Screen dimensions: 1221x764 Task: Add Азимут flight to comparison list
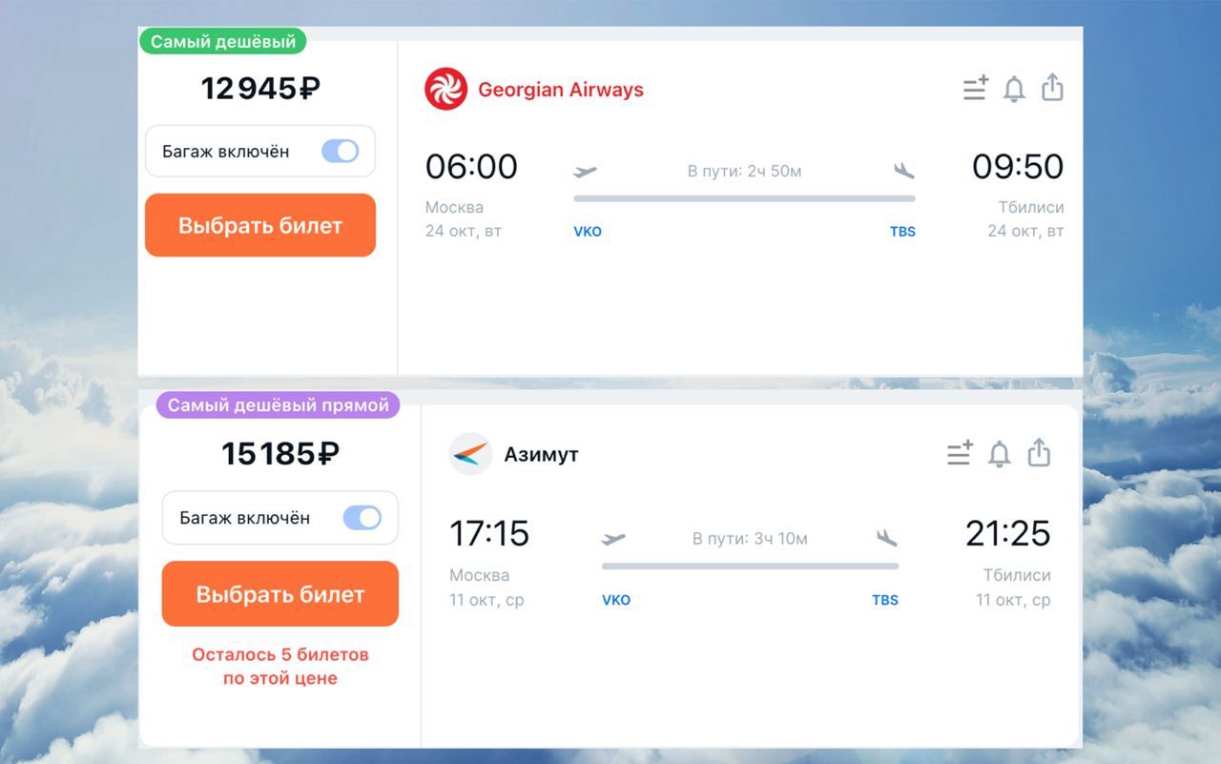pos(960,453)
